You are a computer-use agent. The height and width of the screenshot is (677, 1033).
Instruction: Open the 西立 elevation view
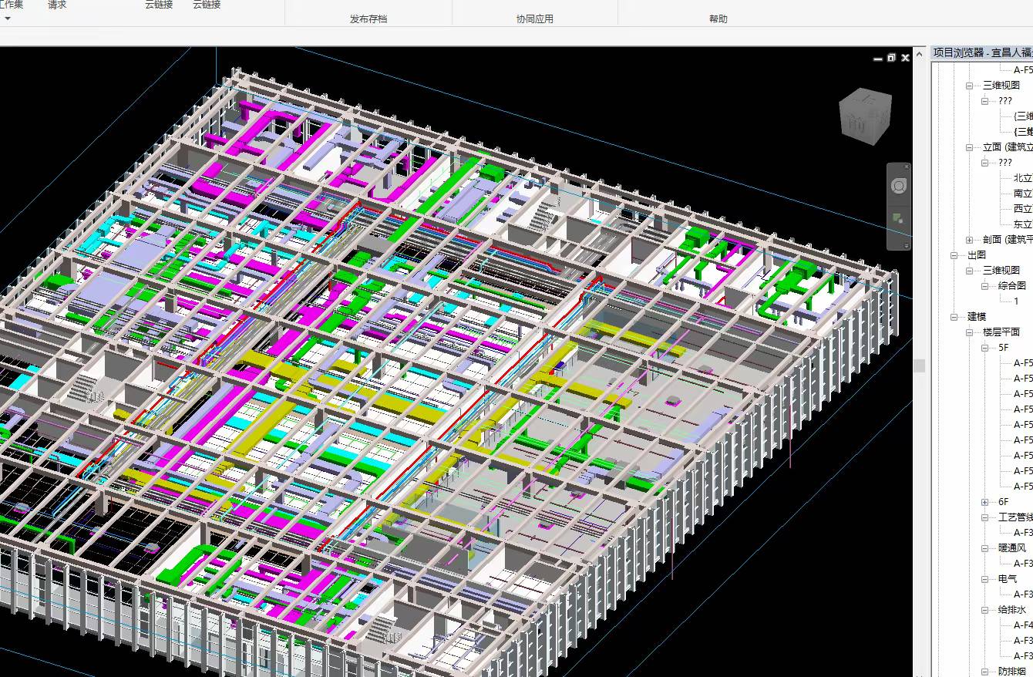[1023, 209]
